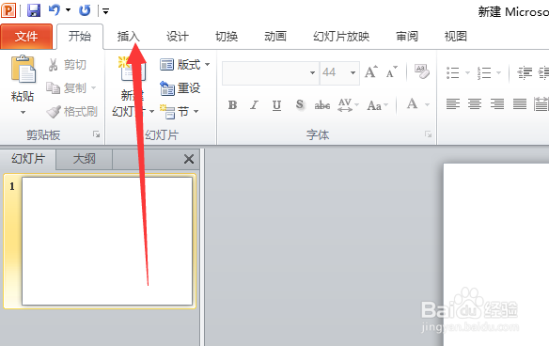Open the undo history dropdown arrow
This screenshot has height=346, width=549.
[x=69, y=10]
